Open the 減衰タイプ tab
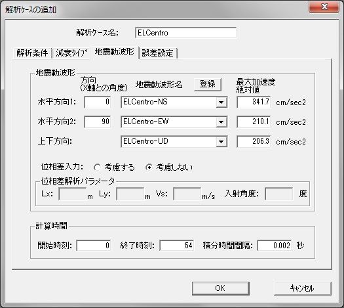344x308 pixels. tap(71, 53)
